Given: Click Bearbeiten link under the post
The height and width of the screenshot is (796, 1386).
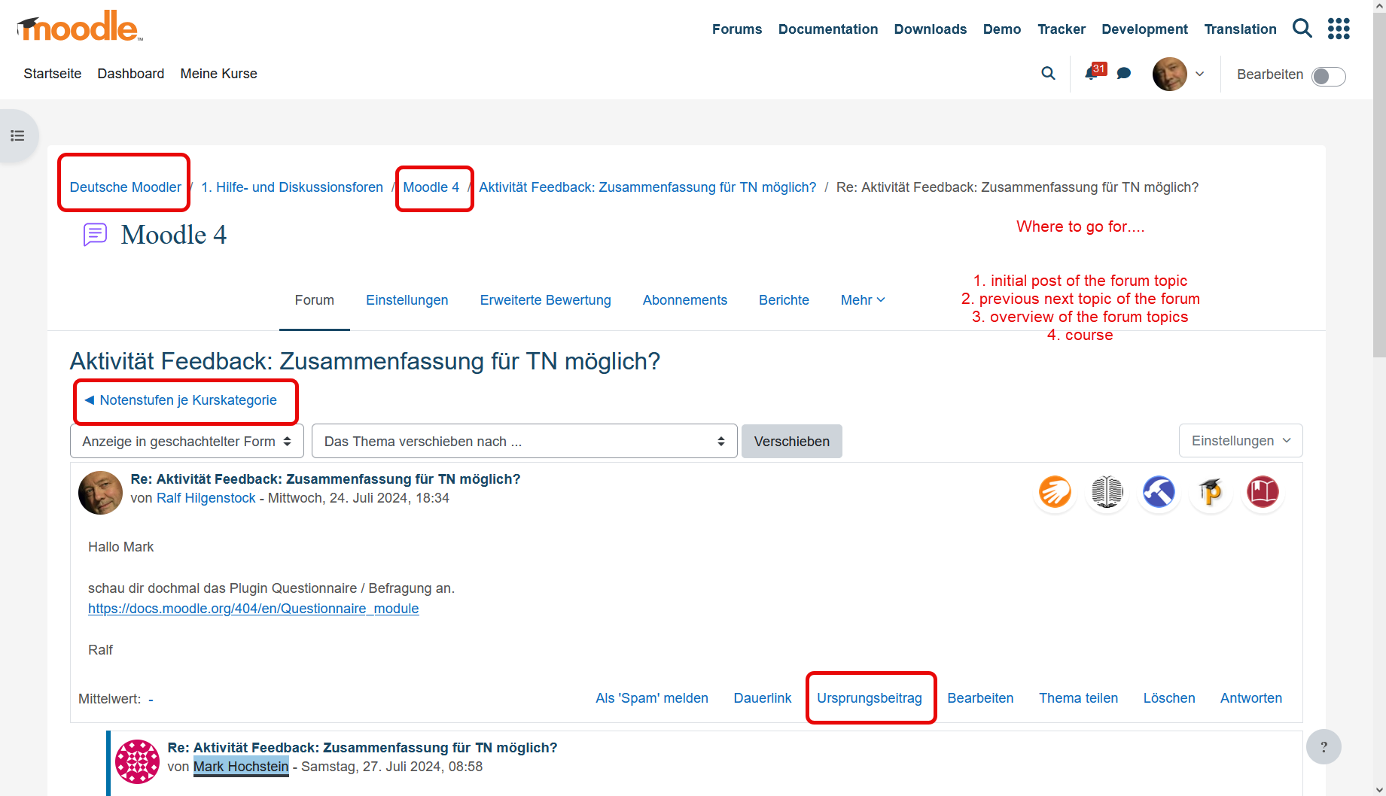Looking at the screenshot, I should point(980,698).
